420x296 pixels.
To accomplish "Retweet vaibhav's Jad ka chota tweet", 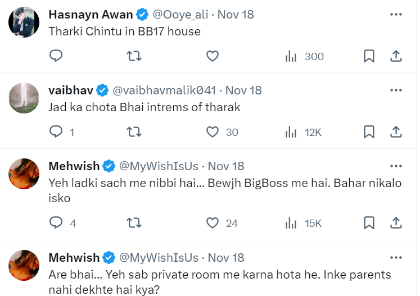I will 134,132.
